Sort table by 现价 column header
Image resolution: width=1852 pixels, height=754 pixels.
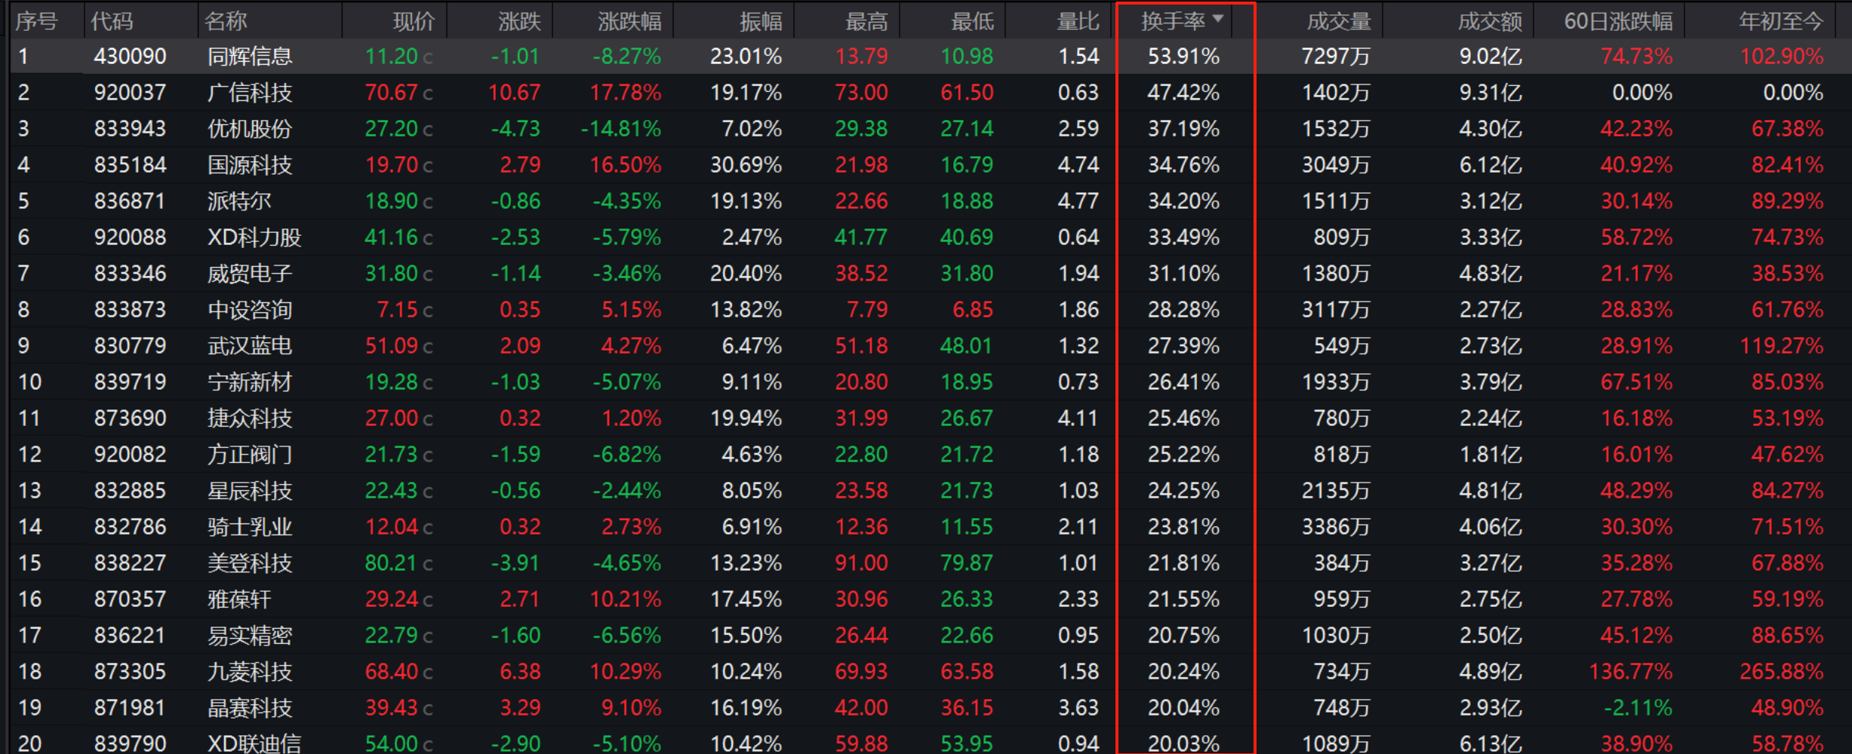click(x=414, y=21)
